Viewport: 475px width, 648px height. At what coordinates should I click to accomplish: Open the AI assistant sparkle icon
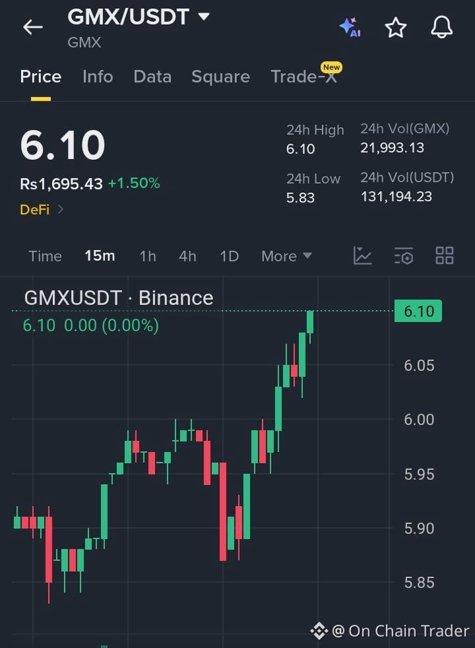(350, 27)
